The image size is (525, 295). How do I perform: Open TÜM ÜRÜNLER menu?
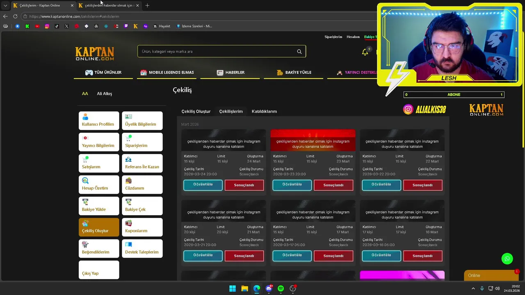coord(103,73)
